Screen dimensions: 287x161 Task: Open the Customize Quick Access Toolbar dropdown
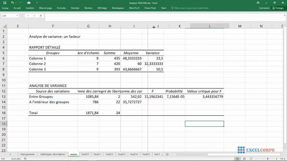coord(37,3)
